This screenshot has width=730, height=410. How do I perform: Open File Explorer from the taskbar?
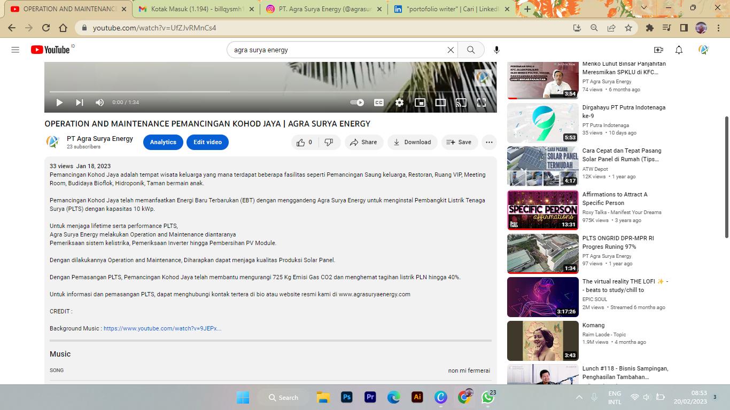pos(323,397)
